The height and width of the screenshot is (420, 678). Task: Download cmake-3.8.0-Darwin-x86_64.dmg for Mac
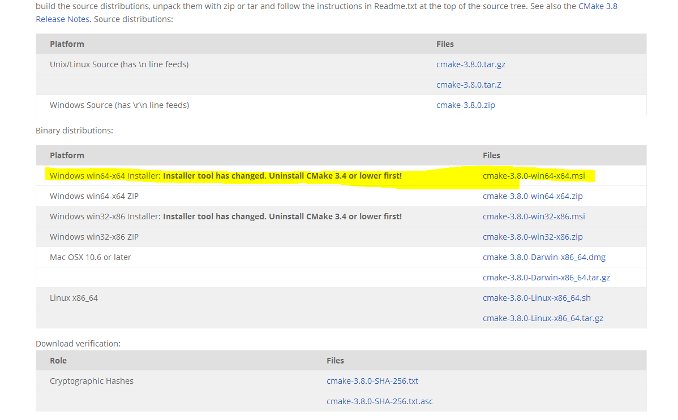[x=544, y=257]
